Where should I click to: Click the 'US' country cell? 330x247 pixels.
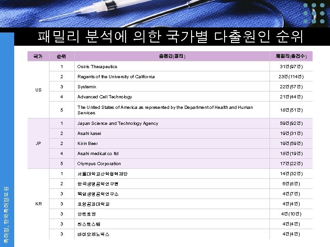click(x=38, y=90)
